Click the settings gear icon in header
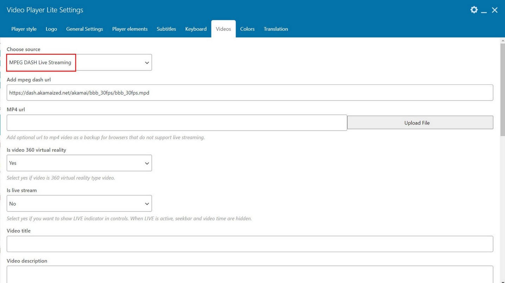The width and height of the screenshot is (505, 283). point(474,10)
